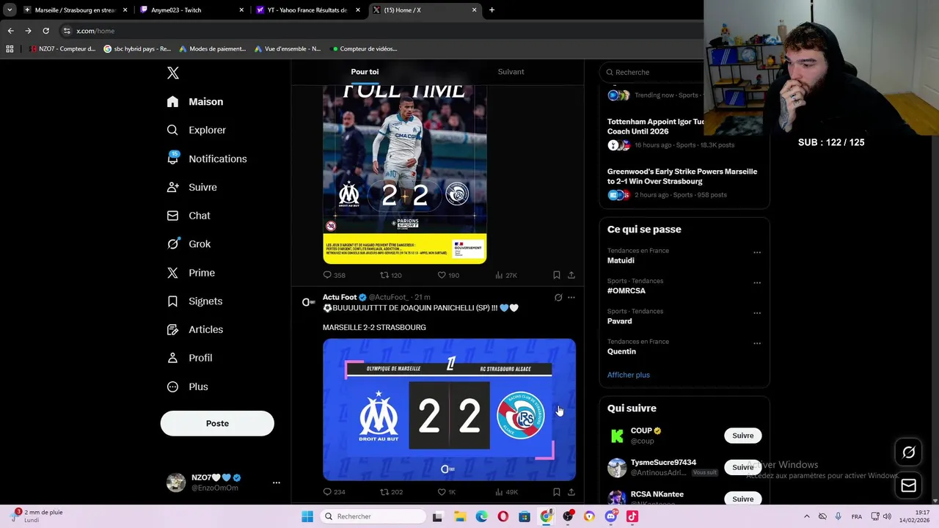Launch Grok from the sidebar
This screenshot has width=939, height=528.
click(189, 244)
